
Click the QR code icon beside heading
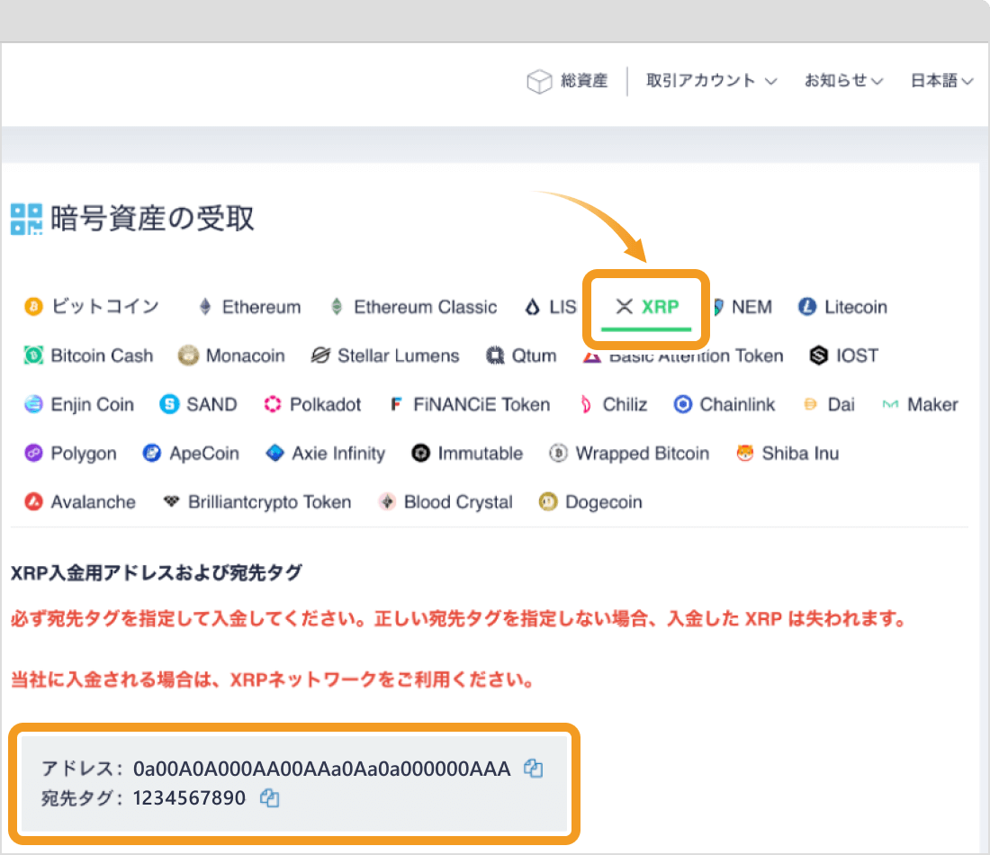point(26,219)
